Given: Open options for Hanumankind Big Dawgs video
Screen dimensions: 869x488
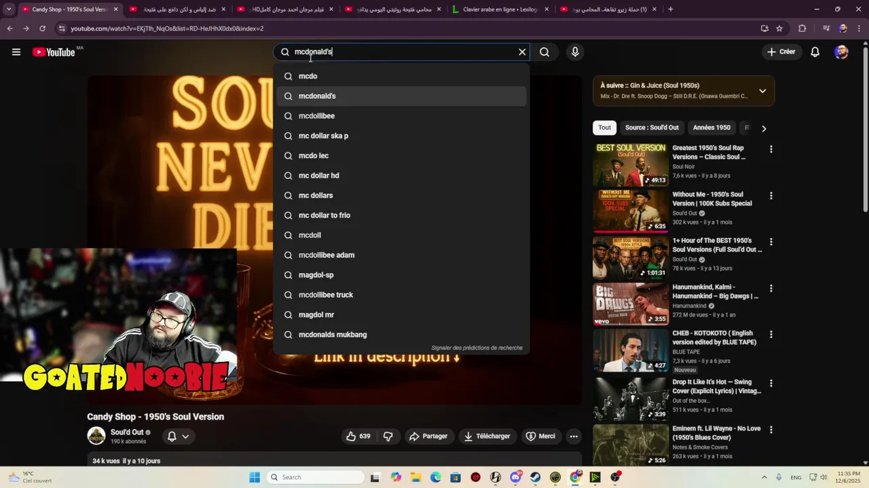Looking at the screenshot, I should tap(771, 289).
